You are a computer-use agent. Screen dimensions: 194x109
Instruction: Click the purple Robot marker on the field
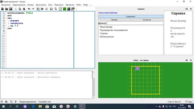pyautogui.click(x=138, y=68)
